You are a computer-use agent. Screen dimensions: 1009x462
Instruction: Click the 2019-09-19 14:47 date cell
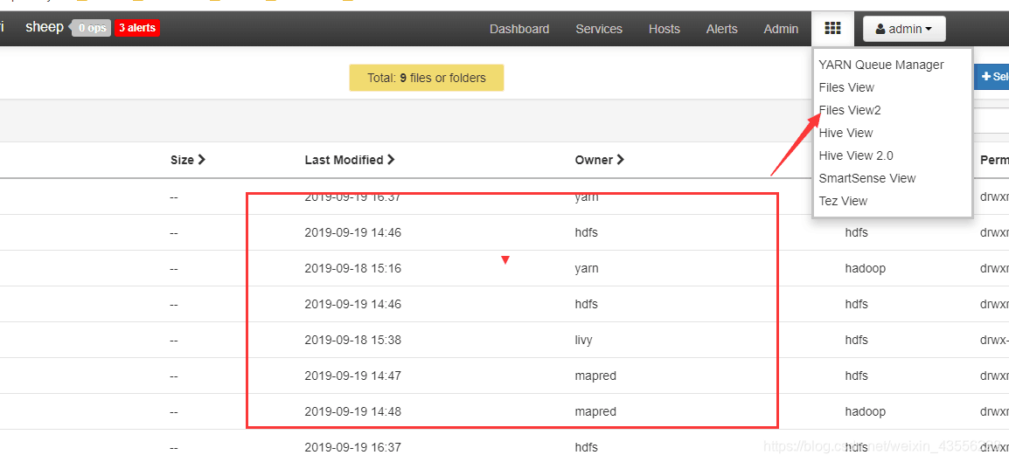pos(352,376)
